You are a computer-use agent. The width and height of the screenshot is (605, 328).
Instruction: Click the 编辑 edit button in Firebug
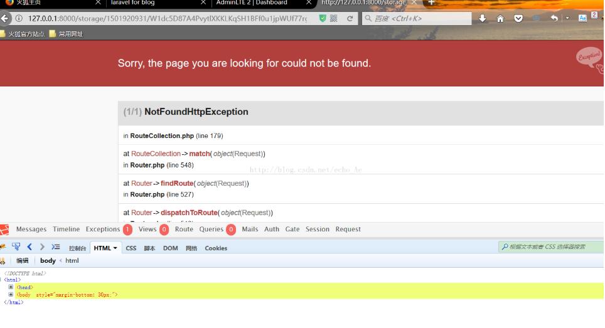(22, 261)
